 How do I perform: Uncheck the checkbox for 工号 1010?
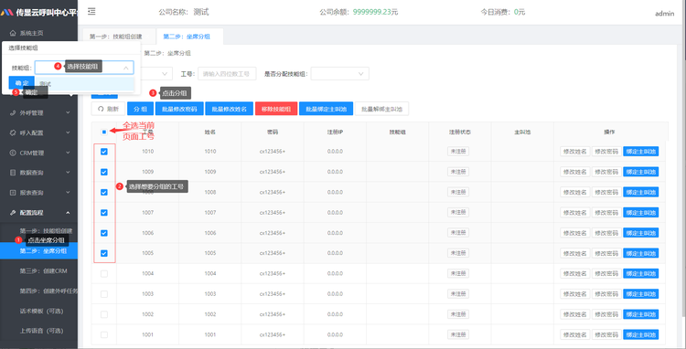point(104,152)
